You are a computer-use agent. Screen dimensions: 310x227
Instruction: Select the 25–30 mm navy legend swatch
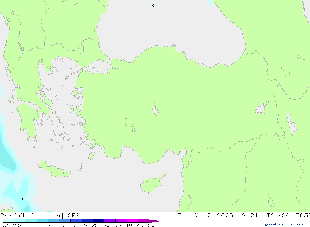coord(99,221)
